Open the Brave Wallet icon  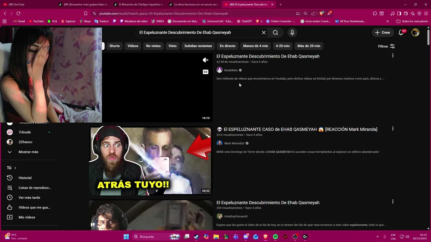406,13
